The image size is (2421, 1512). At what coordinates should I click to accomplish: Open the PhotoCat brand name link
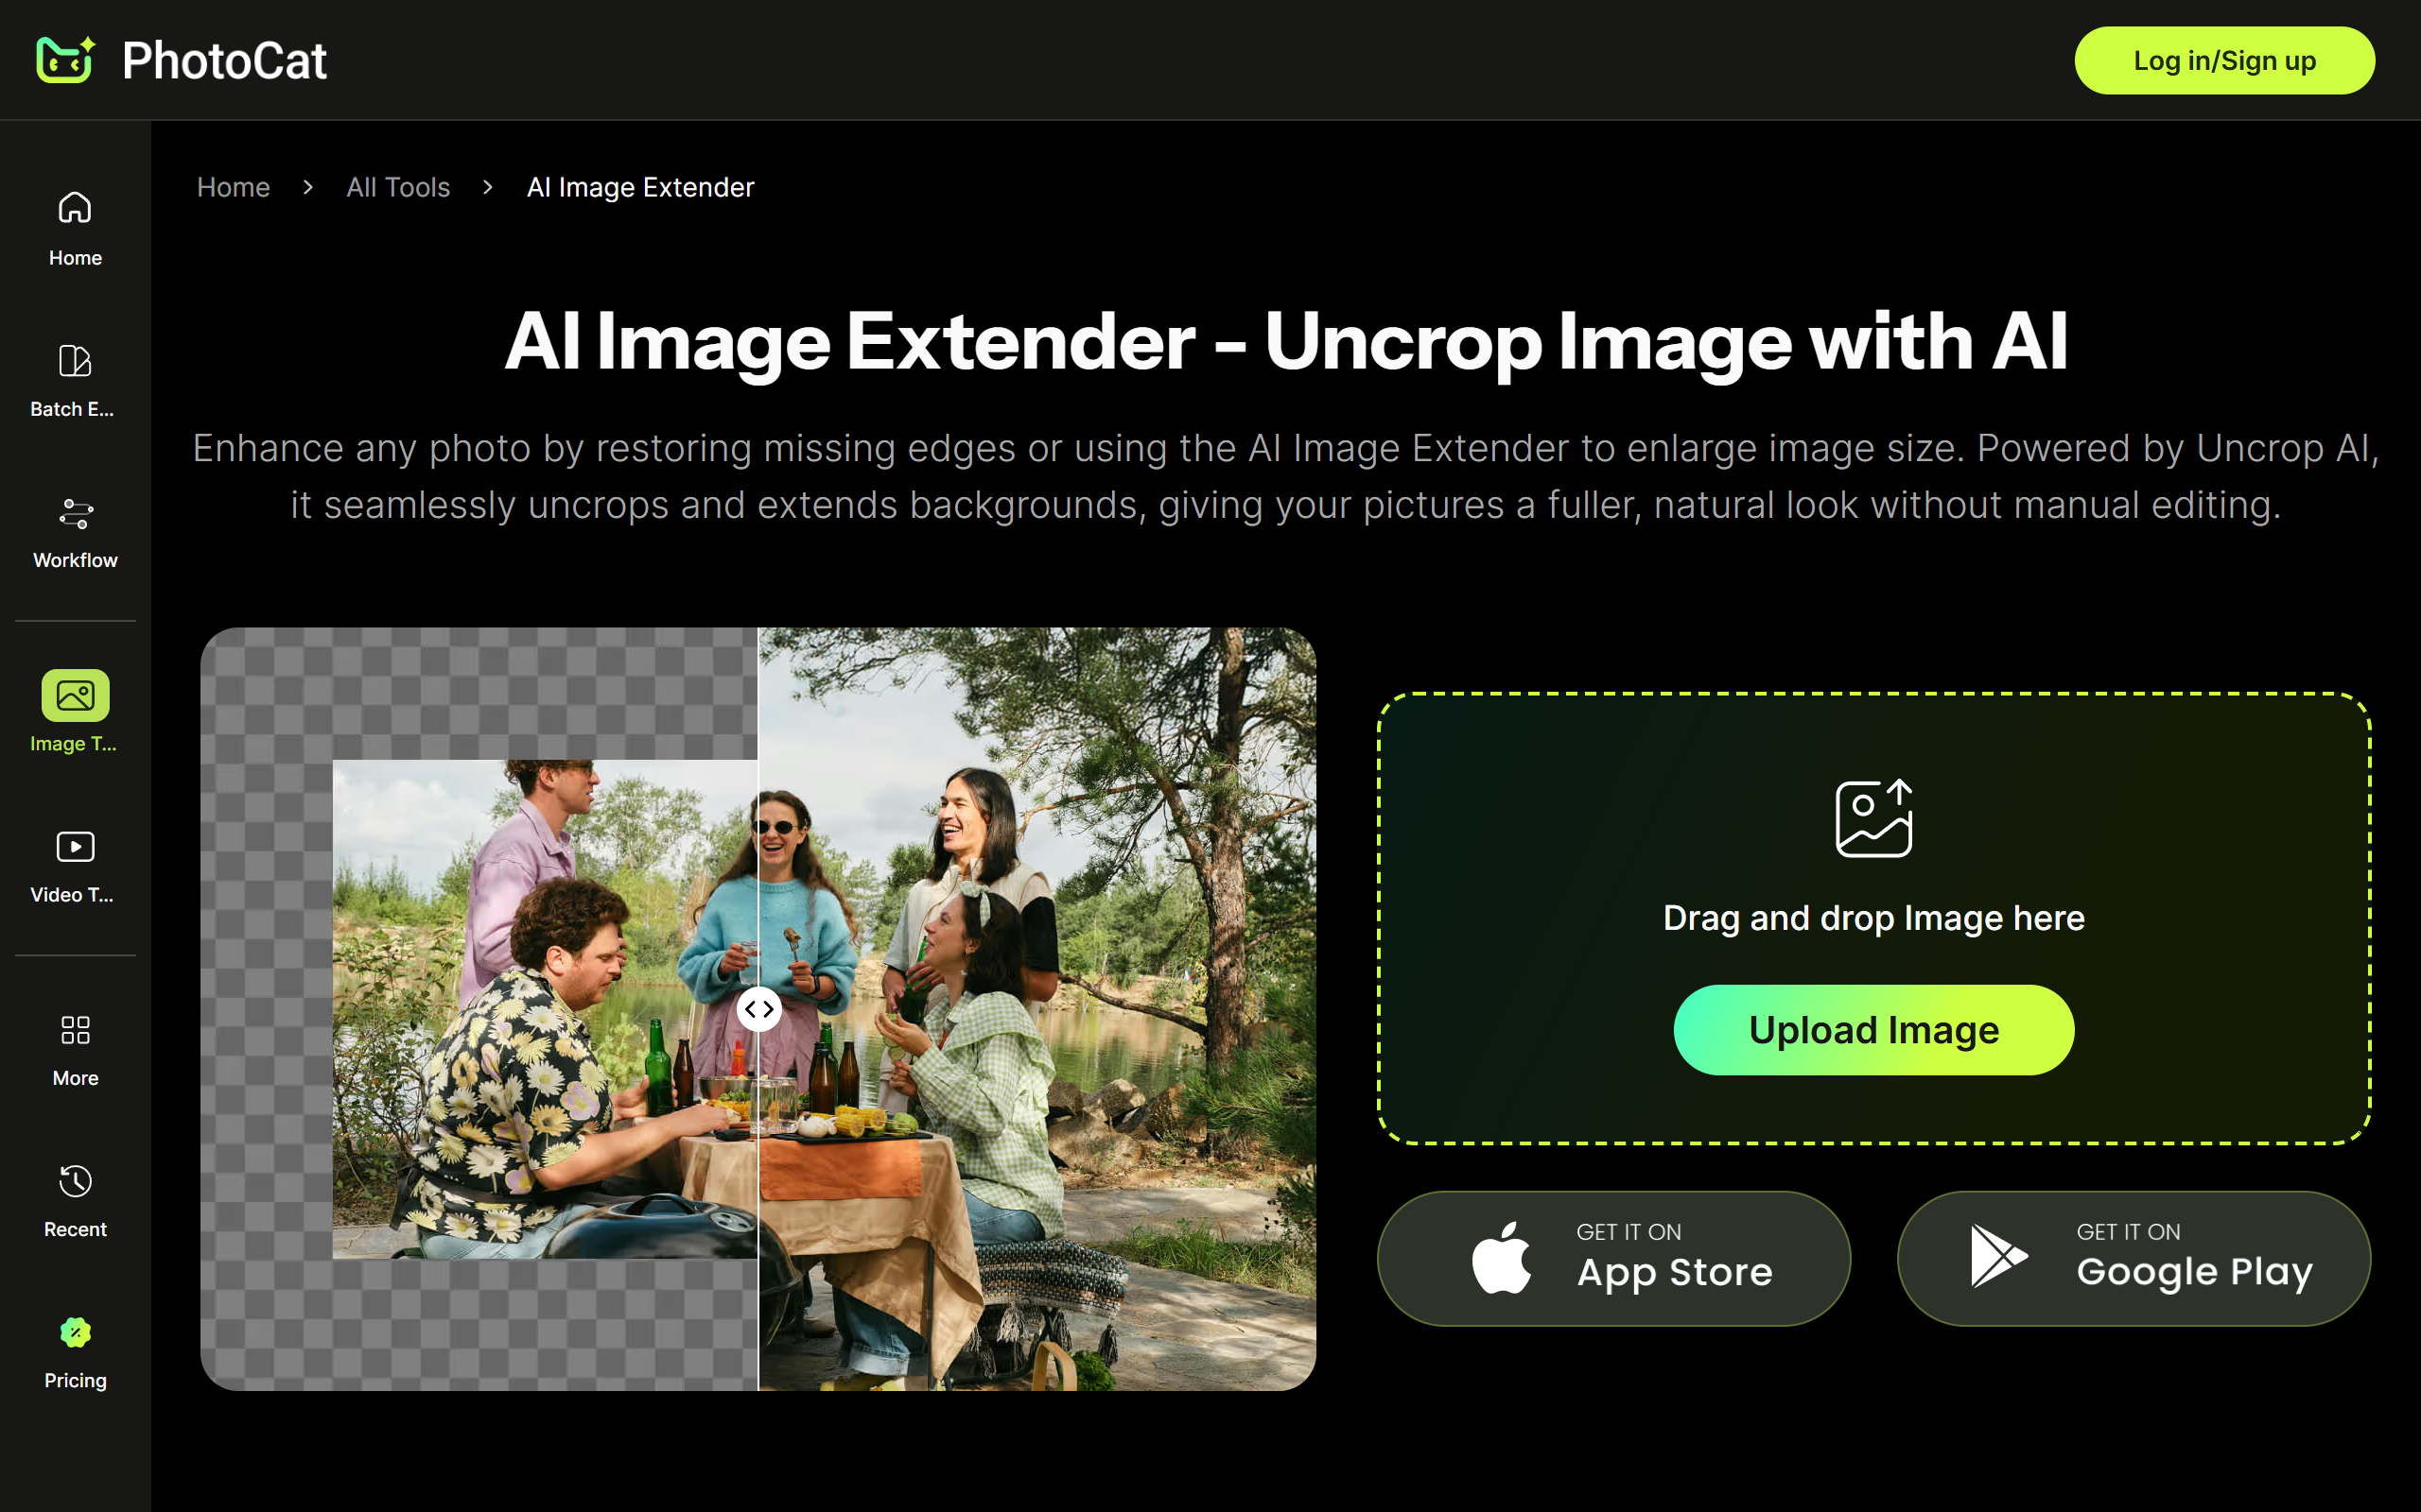224,61
